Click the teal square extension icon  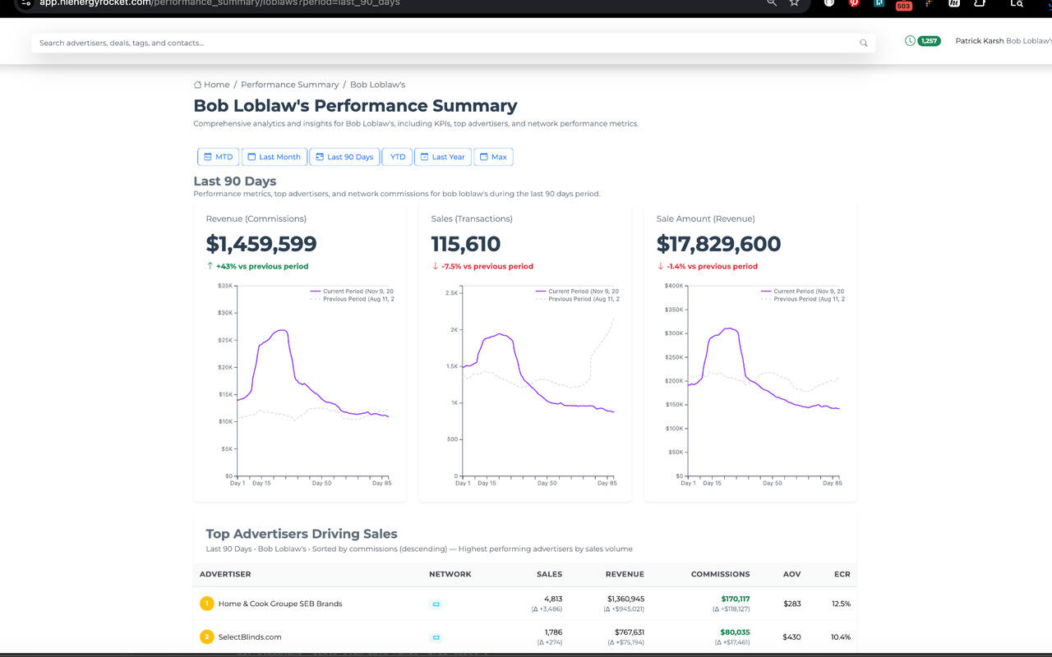(879, 3)
